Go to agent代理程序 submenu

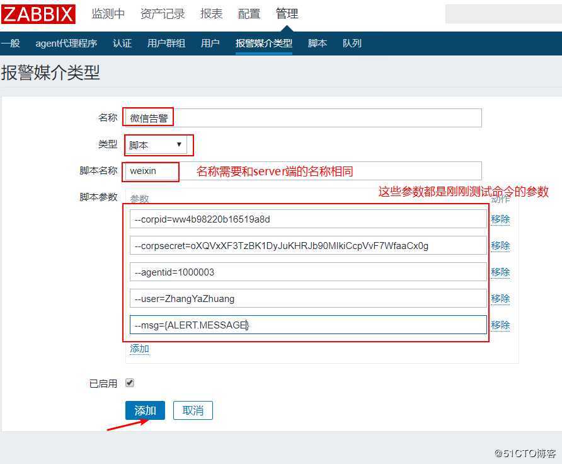click(66, 43)
